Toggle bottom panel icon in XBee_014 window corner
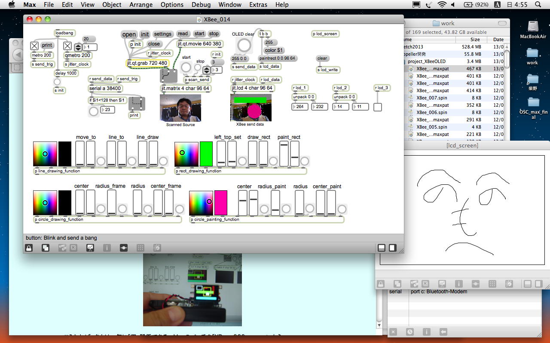Image resolution: width=550 pixels, height=343 pixels. point(381,248)
